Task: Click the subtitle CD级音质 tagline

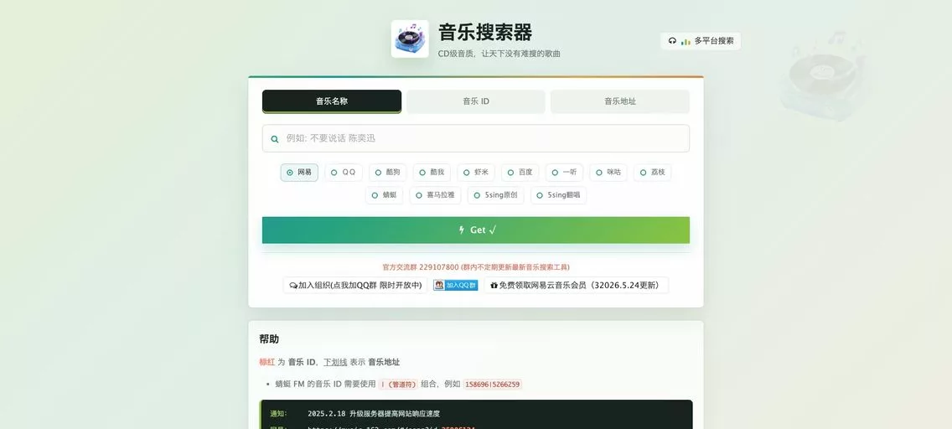Action: pyautogui.click(x=499, y=54)
